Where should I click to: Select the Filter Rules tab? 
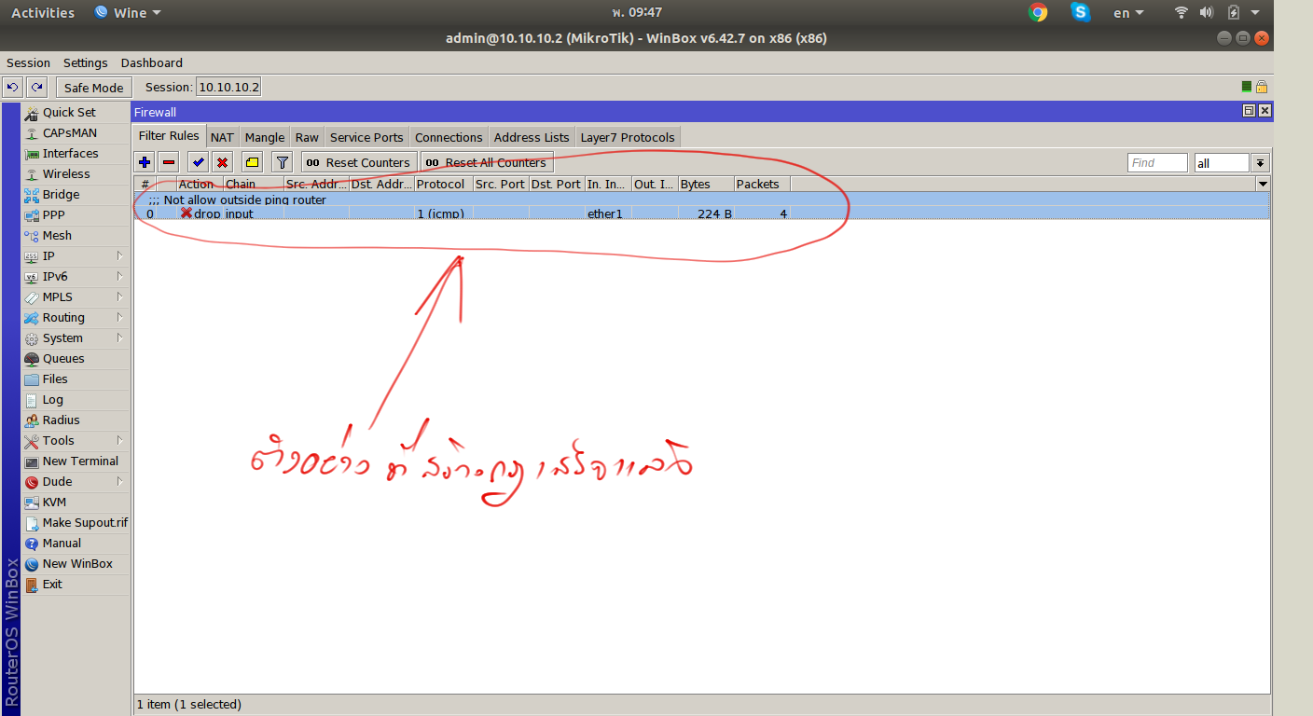click(x=170, y=136)
